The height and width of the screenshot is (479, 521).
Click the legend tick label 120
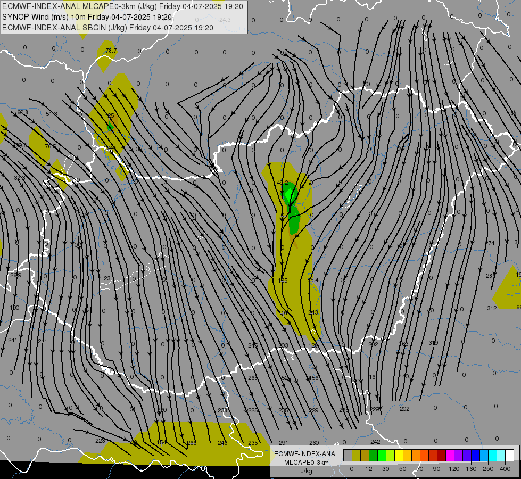click(x=454, y=469)
